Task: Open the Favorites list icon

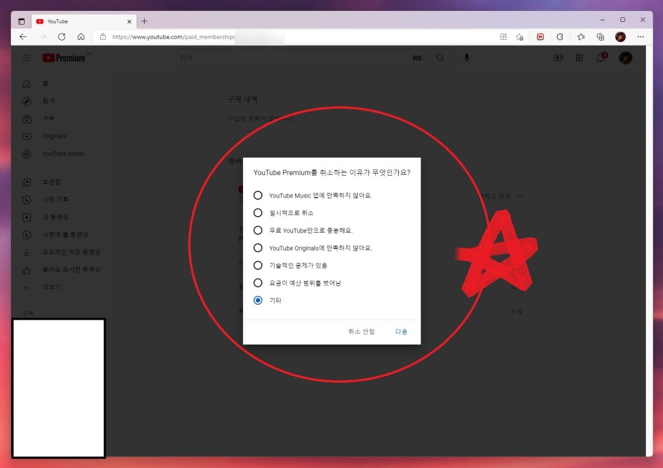Action: pyautogui.click(x=581, y=37)
